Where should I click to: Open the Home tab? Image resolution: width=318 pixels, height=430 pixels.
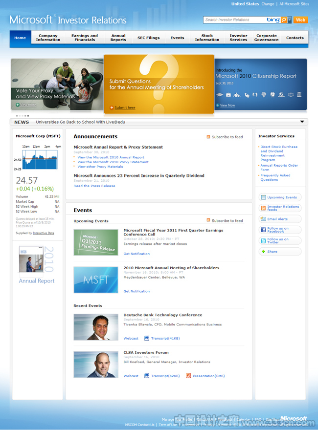coord(20,38)
